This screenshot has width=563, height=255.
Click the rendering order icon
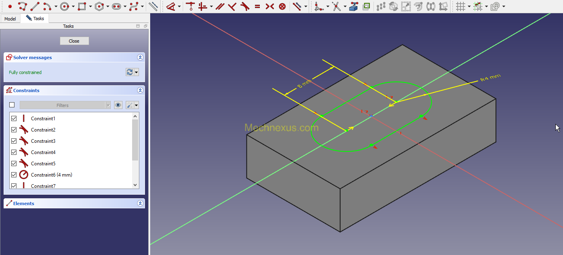pos(496,6)
